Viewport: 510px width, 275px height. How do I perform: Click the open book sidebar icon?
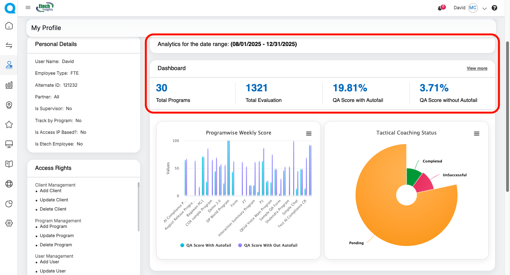(x=9, y=164)
